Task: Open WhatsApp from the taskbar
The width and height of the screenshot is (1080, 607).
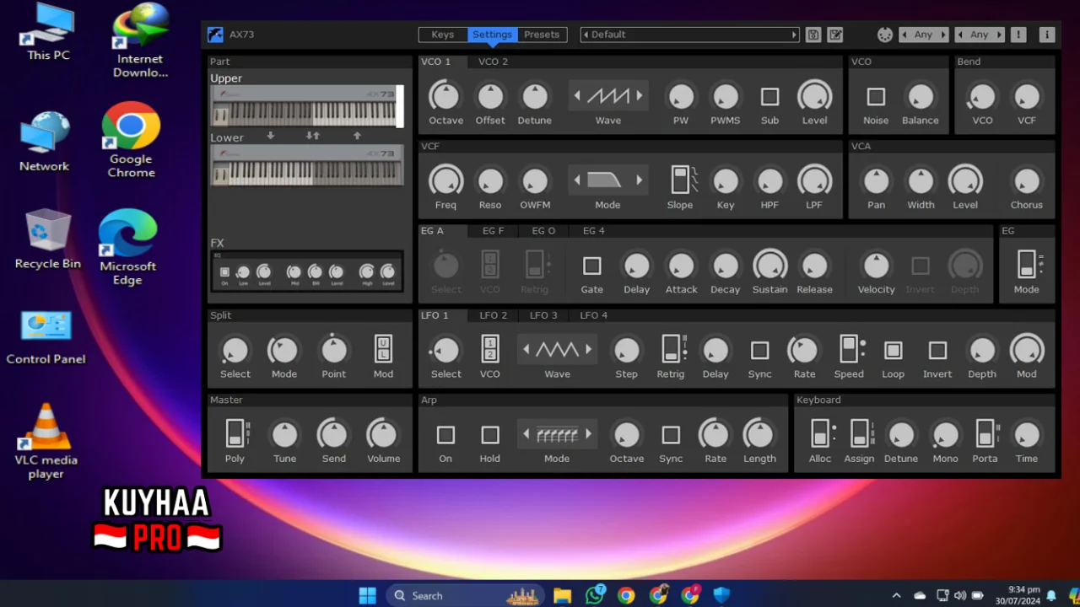Action: tap(594, 595)
